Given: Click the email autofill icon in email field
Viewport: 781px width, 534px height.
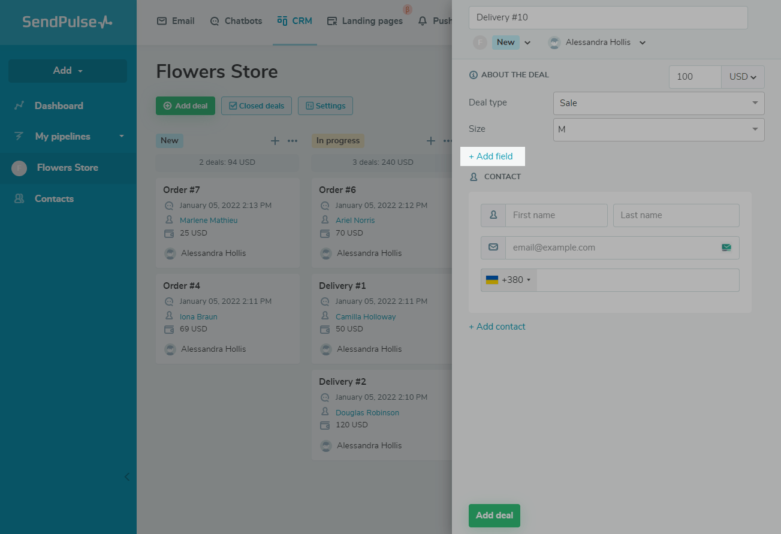Looking at the screenshot, I should click(x=726, y=248).
